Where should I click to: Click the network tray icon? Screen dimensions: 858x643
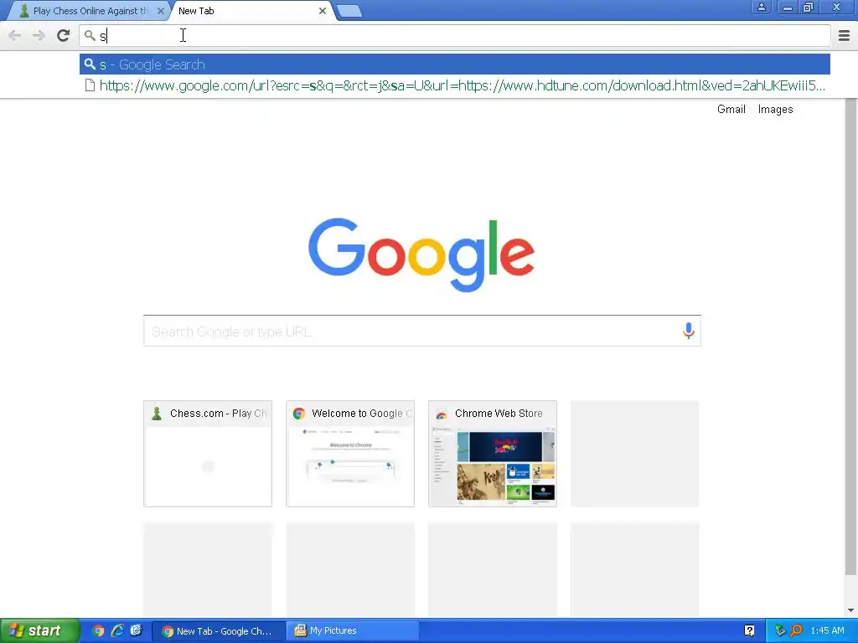coord(780,631)
